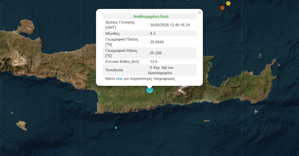Select the green earthquake marker south of Crete
Image resolution: width=299 pixels, height=156 pixels.
(x=116, y=128)
